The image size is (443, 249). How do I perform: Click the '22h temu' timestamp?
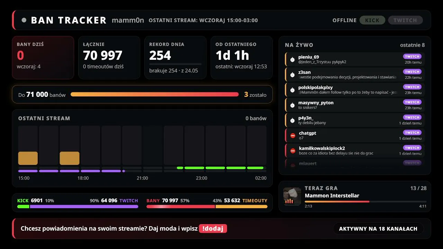click(x=413, y=77)
